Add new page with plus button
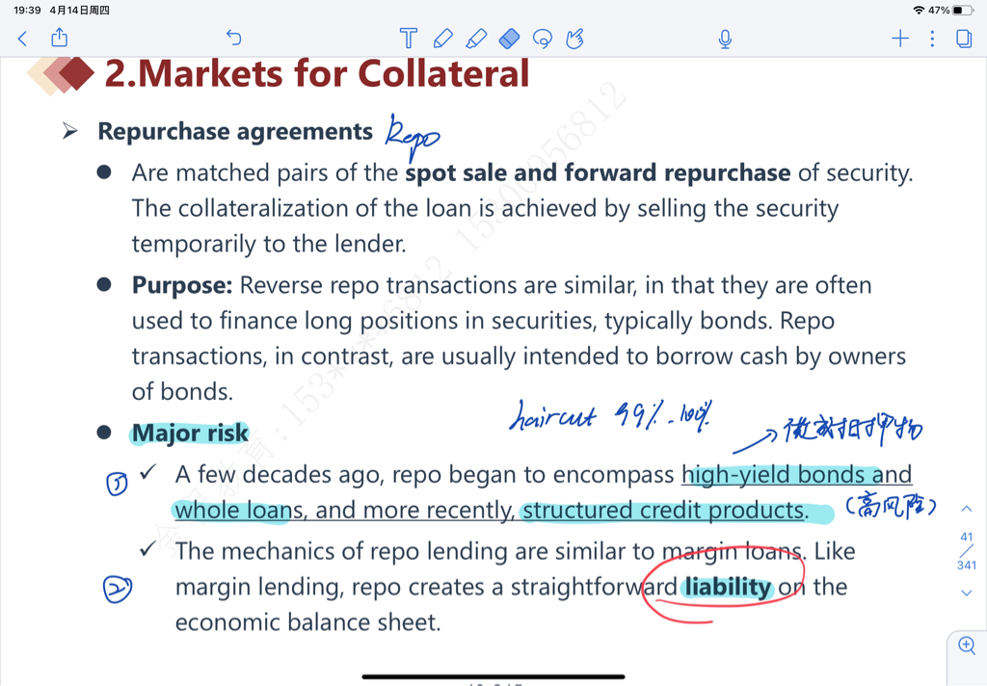 [900, 39]
